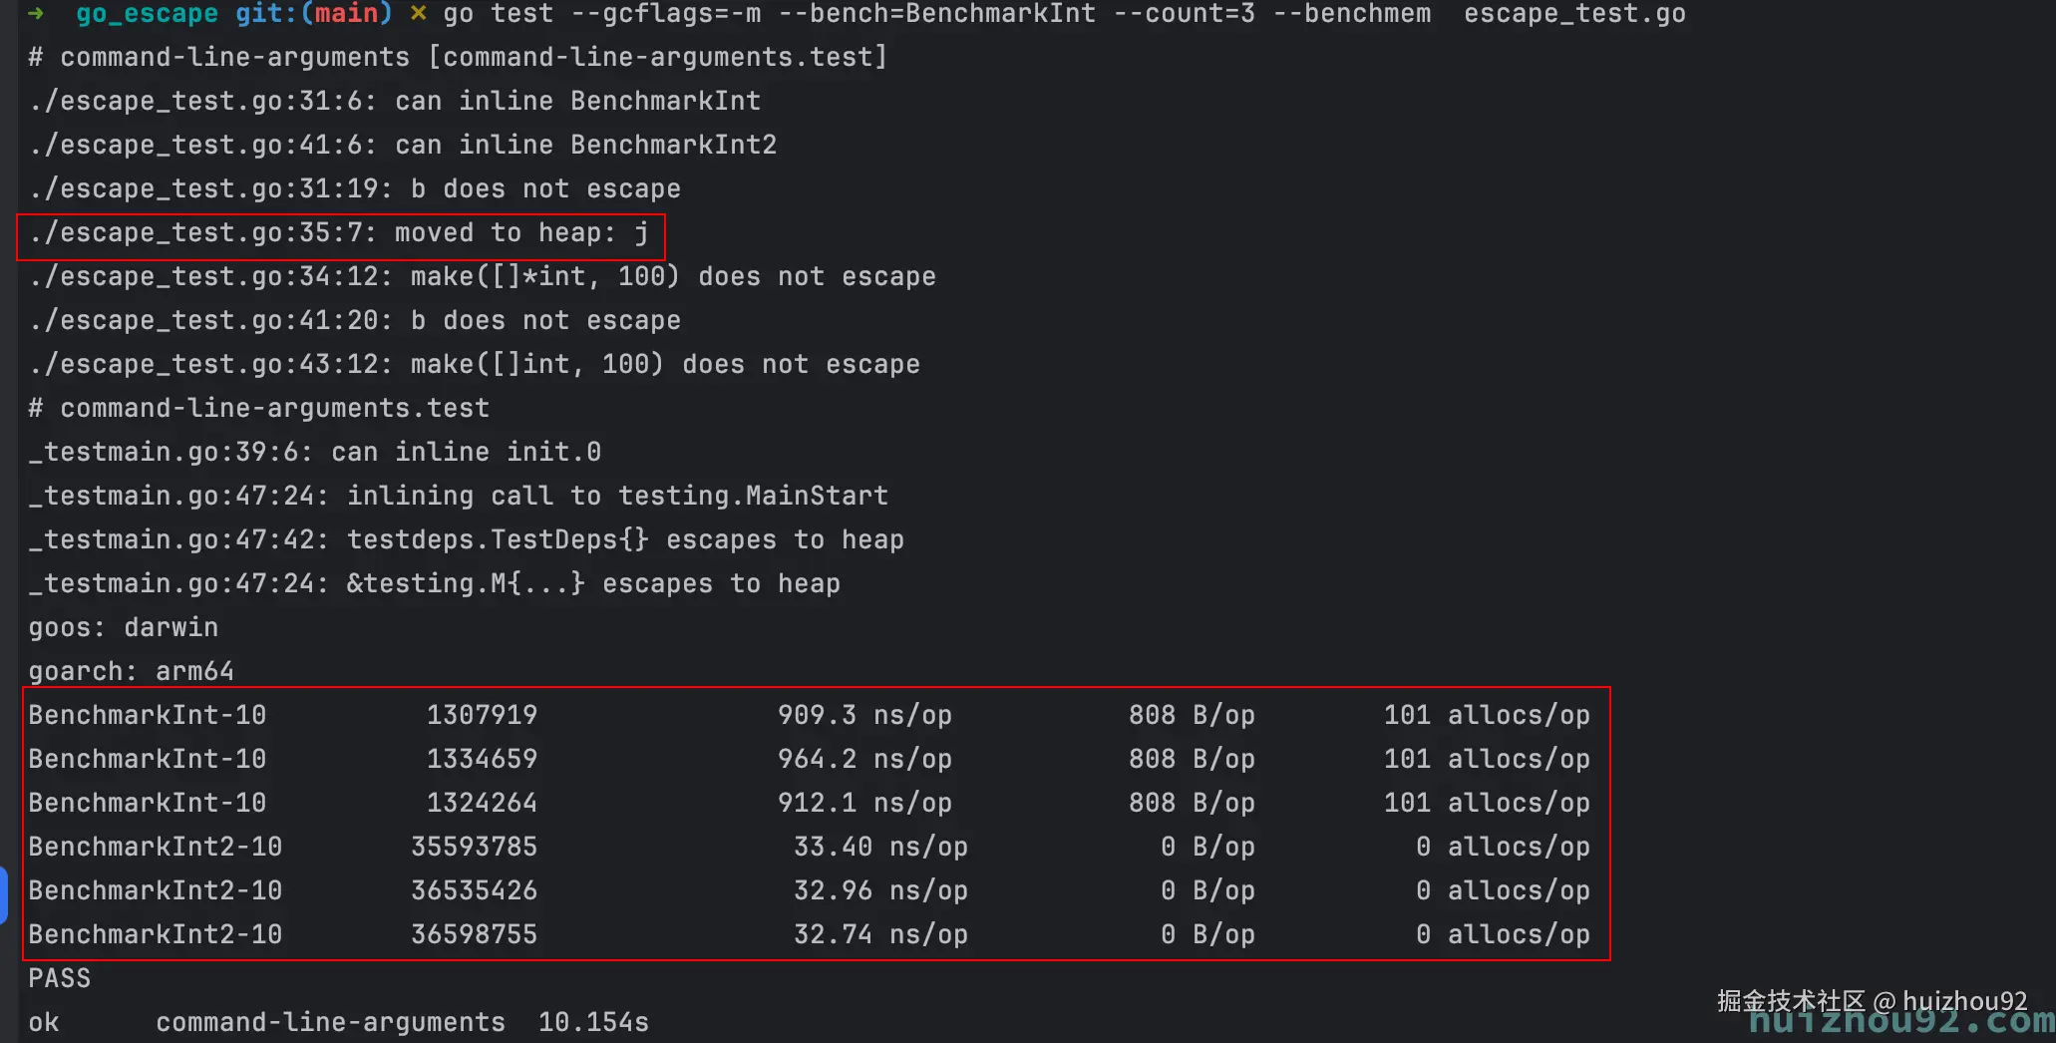Image resolution: width=2056 pixels, height=1043 pixels.
Task: Click the git branch name main
Action: click(346, 14)
